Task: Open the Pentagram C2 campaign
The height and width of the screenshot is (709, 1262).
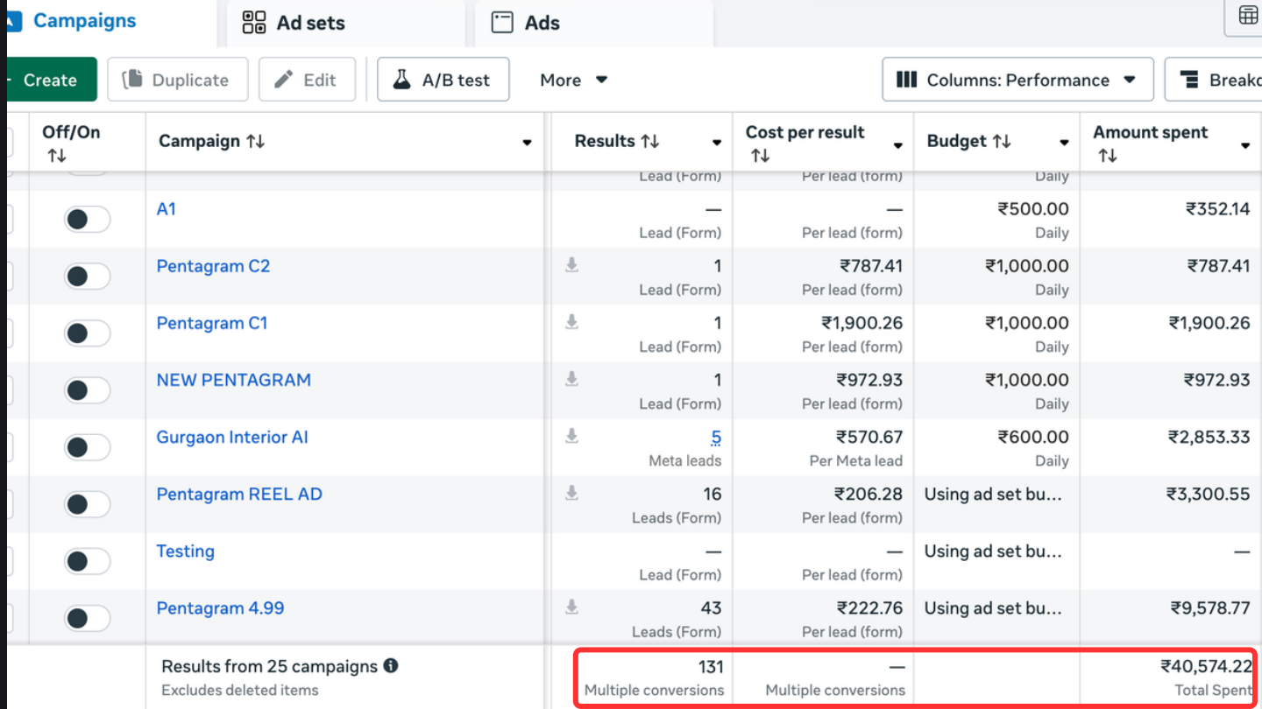Action: [x=213, y=266]
